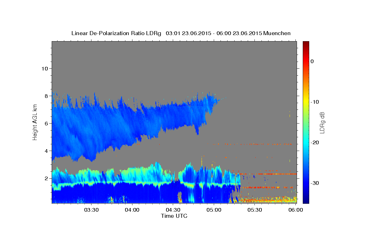The image size is (367, 244).
Task: Click the height tick label 4
Action: click(x=46, y=151)
